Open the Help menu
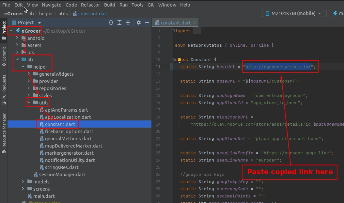The height and width of the screenshot is (203, 344). pyautogui.click(x=185, y=5)
